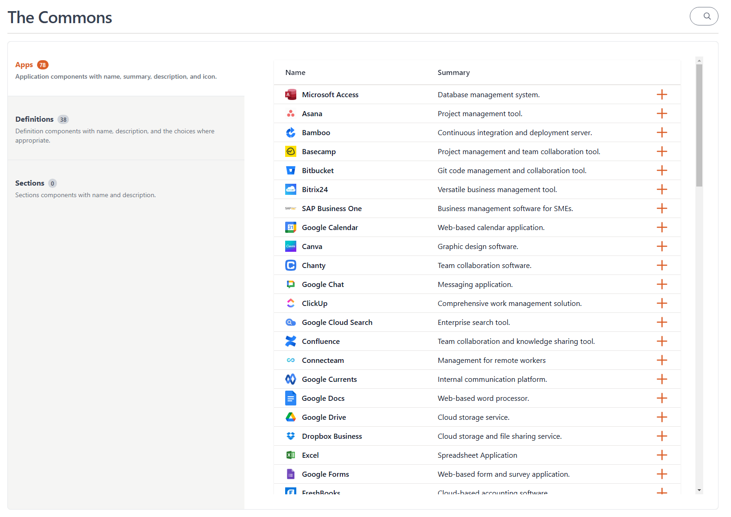This screenshot has width=731, height=517.
Task: Click the vertical scrollbar thumb
Action: click(699, 125)
